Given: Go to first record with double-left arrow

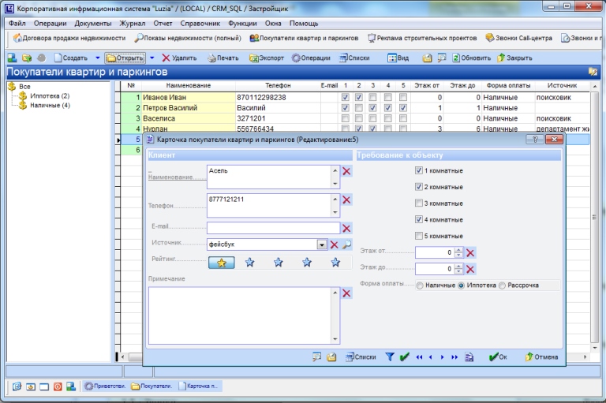Looking at the screenshot, I should [419, 357].
